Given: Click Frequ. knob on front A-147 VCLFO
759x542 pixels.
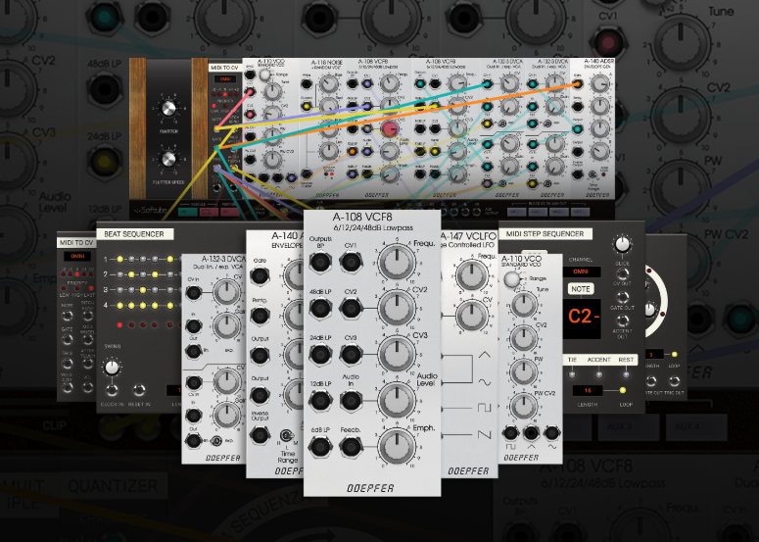Looking at the screenshot, I should click(x=471, y=275).
